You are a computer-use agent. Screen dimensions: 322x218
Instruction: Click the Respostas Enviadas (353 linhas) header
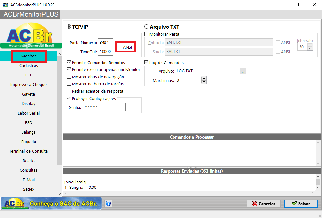pyautogui.click(x=192, y=171)
